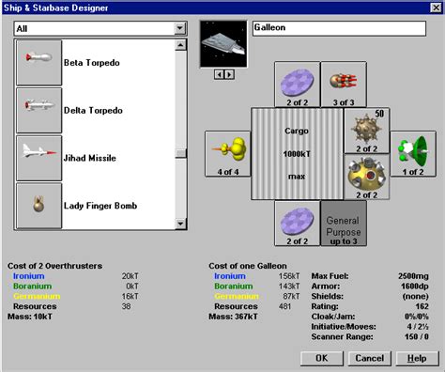Click the Delta Torpedo name text
This screenshot has height=372, width=445.
pyautogui.click(x=93, y=110)
